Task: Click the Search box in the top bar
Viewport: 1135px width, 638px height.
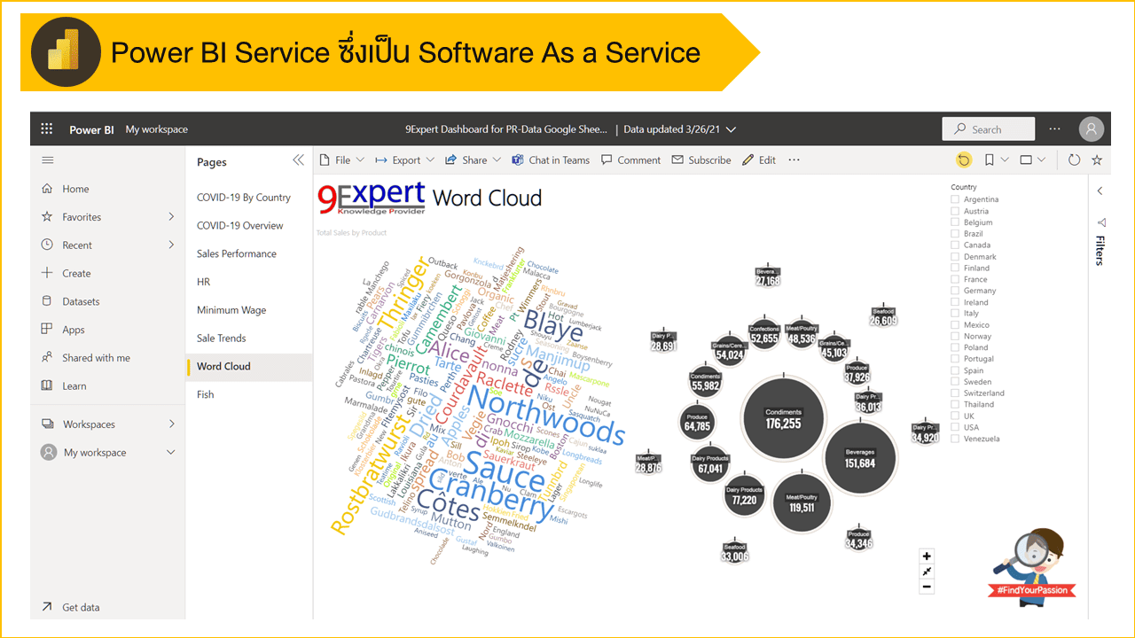Action: tap(988, 128)
